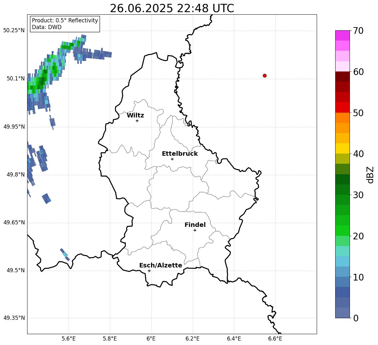Click the 30 colorbar tick label

coord(358,195)
